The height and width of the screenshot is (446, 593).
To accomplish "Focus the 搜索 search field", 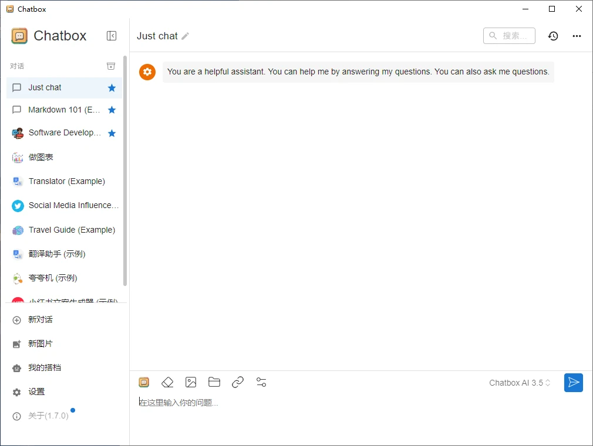I will coord(509,36).
